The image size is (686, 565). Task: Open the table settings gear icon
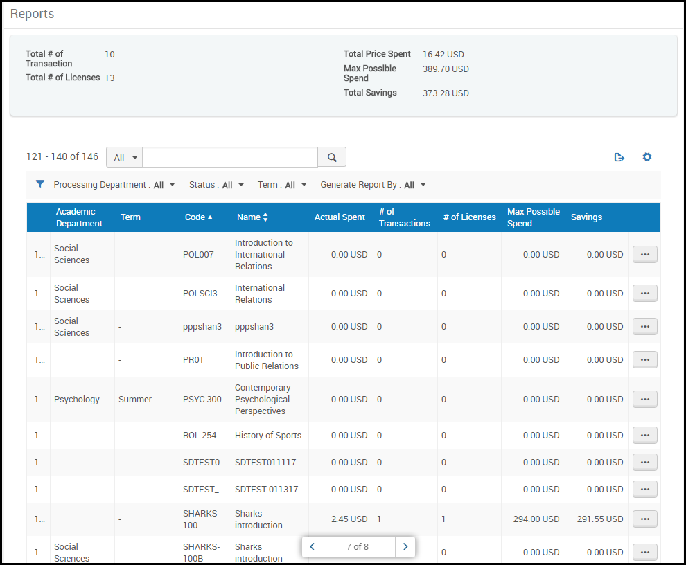(647, 157)
